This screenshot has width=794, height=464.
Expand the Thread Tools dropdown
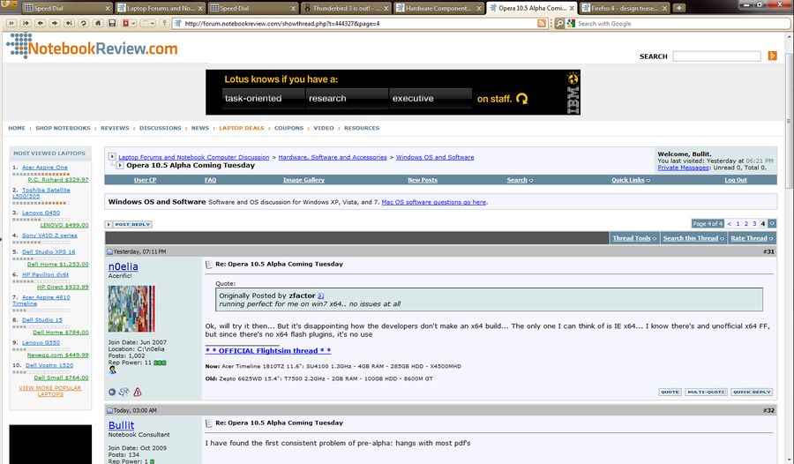pyautogui.click(x=634, y=238)
